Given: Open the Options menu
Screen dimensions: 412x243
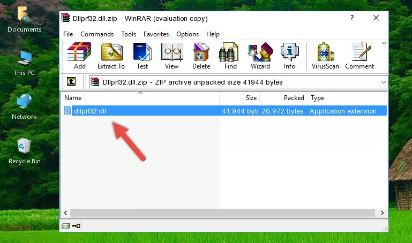Looking at the screenshot, I should tap(188, 34).
